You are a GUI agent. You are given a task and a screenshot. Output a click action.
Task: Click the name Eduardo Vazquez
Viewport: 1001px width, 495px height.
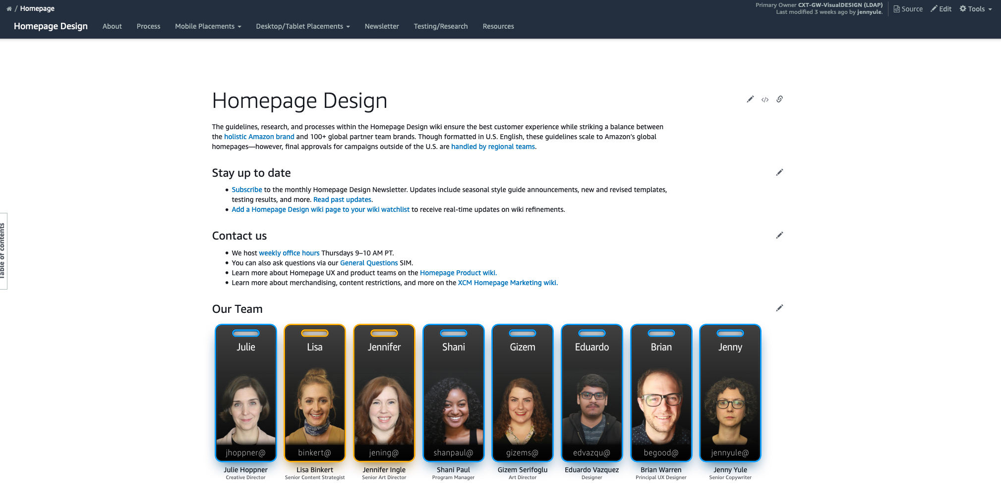tap(592, 470)
